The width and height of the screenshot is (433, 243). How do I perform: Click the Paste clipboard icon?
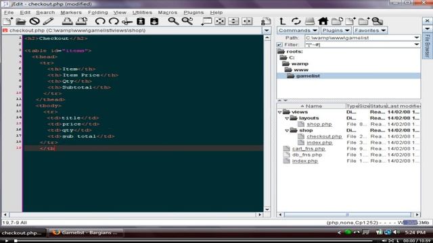[x=154, y=21]
